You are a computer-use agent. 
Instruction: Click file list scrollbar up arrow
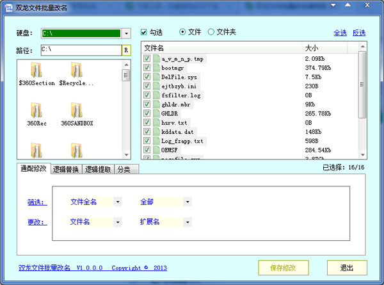(x=363, y=46)
